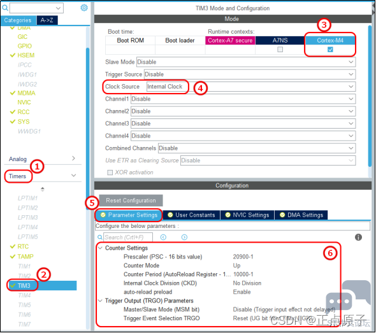Switch to the A->Z tab
Screen dimensions: 376x333
(47, 20)
